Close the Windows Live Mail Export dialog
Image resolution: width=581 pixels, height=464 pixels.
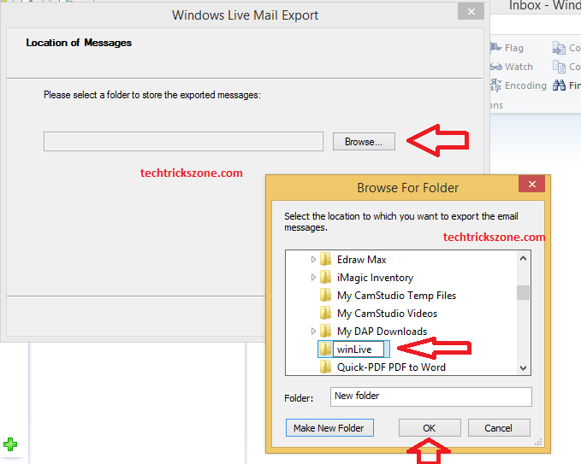coord(471,11)
